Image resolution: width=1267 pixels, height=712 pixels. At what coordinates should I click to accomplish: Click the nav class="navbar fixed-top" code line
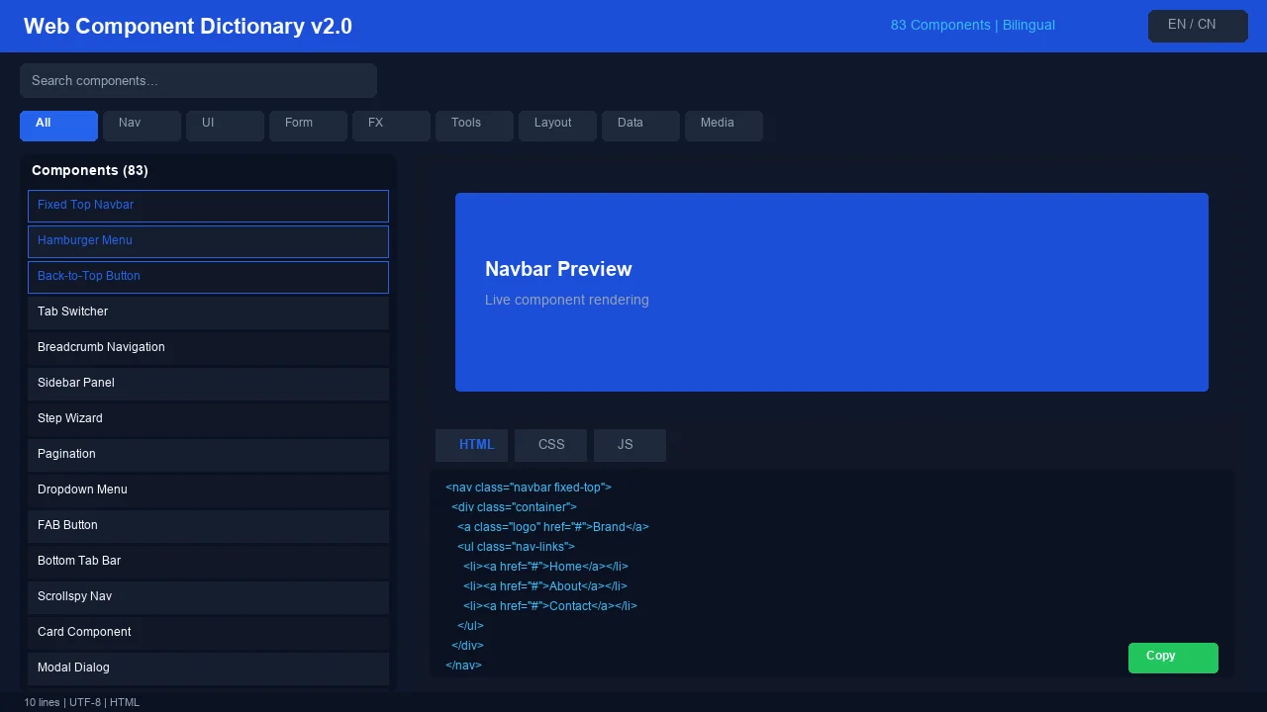point(529,488)
